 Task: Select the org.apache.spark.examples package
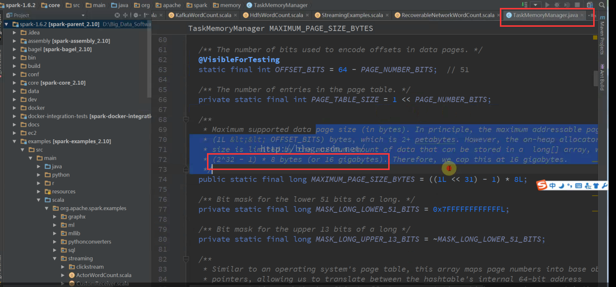(89, 208)
